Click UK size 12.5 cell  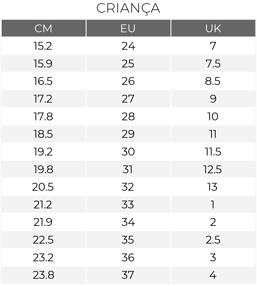click(x=213, y=169)
